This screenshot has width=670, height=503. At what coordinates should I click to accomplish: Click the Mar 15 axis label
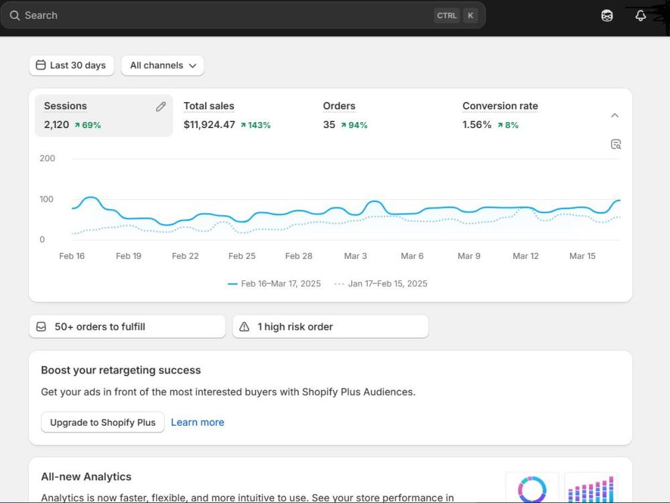582,256
